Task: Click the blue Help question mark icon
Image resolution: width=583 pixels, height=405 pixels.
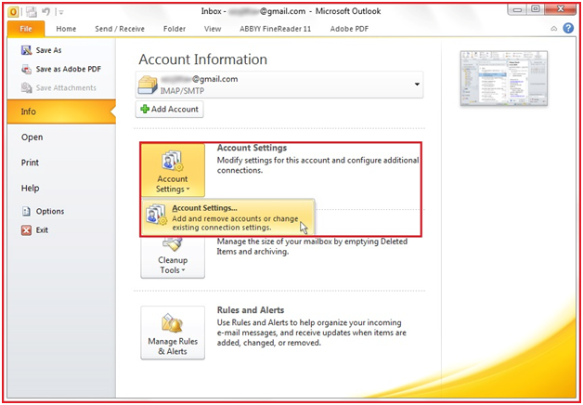Action: coord(568,28)
